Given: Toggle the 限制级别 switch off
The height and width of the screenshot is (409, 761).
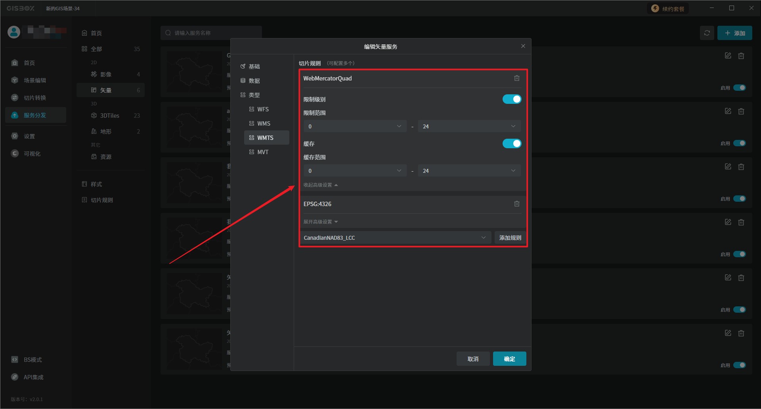Looking at the screenshot, I should 512,99.
